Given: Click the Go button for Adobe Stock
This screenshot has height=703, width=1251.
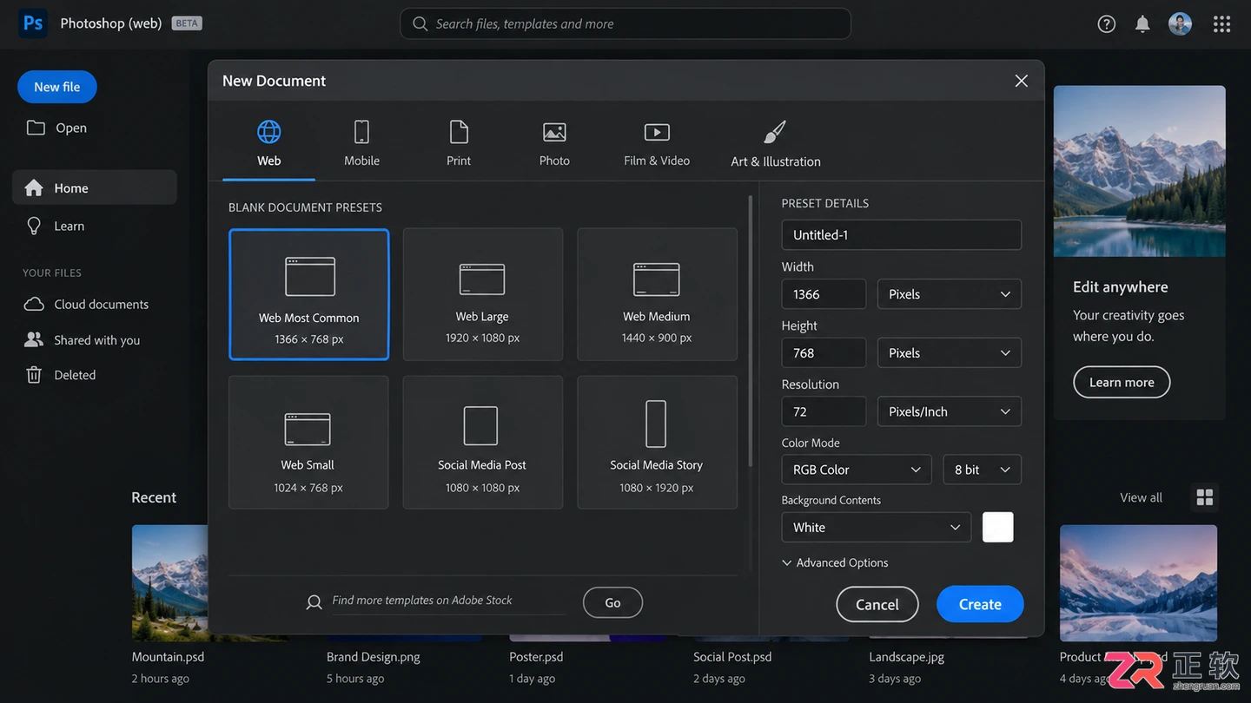Looking at the screenshot, I should [612, 602].
